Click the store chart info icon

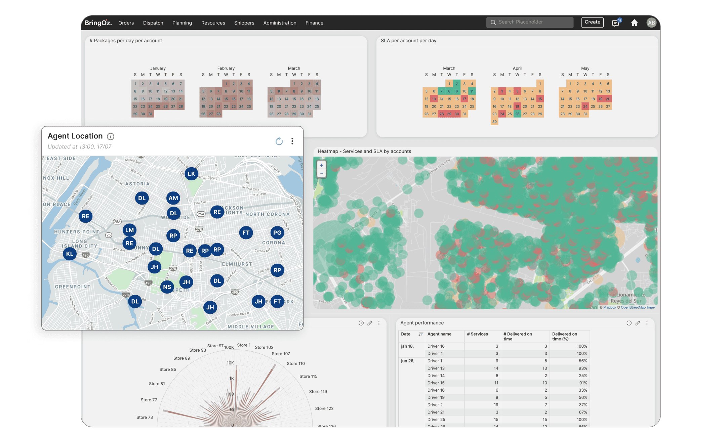[361, 323]
